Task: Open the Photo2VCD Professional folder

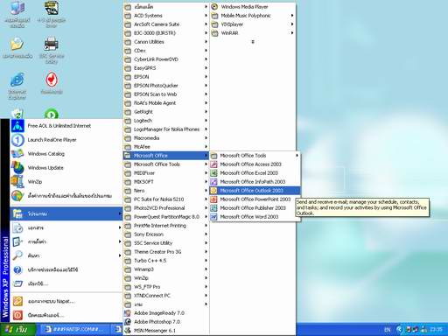Action: pos(165,208)
